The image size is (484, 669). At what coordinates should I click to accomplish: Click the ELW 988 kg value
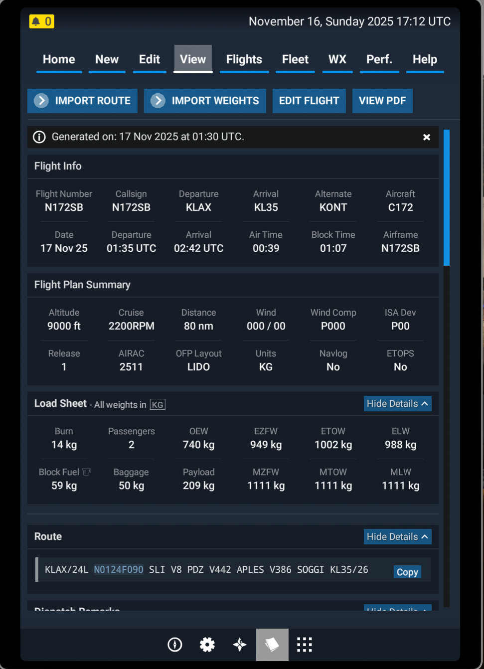[x=400, y=445]
